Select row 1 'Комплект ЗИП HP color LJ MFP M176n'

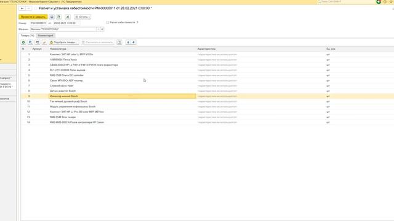click(207, 55)
